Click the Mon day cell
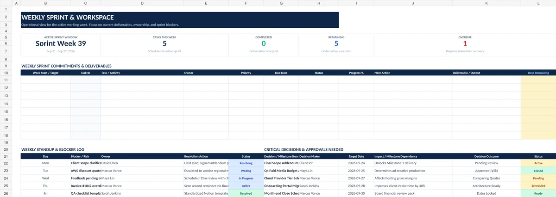556x197 pixels. (45, 163)
